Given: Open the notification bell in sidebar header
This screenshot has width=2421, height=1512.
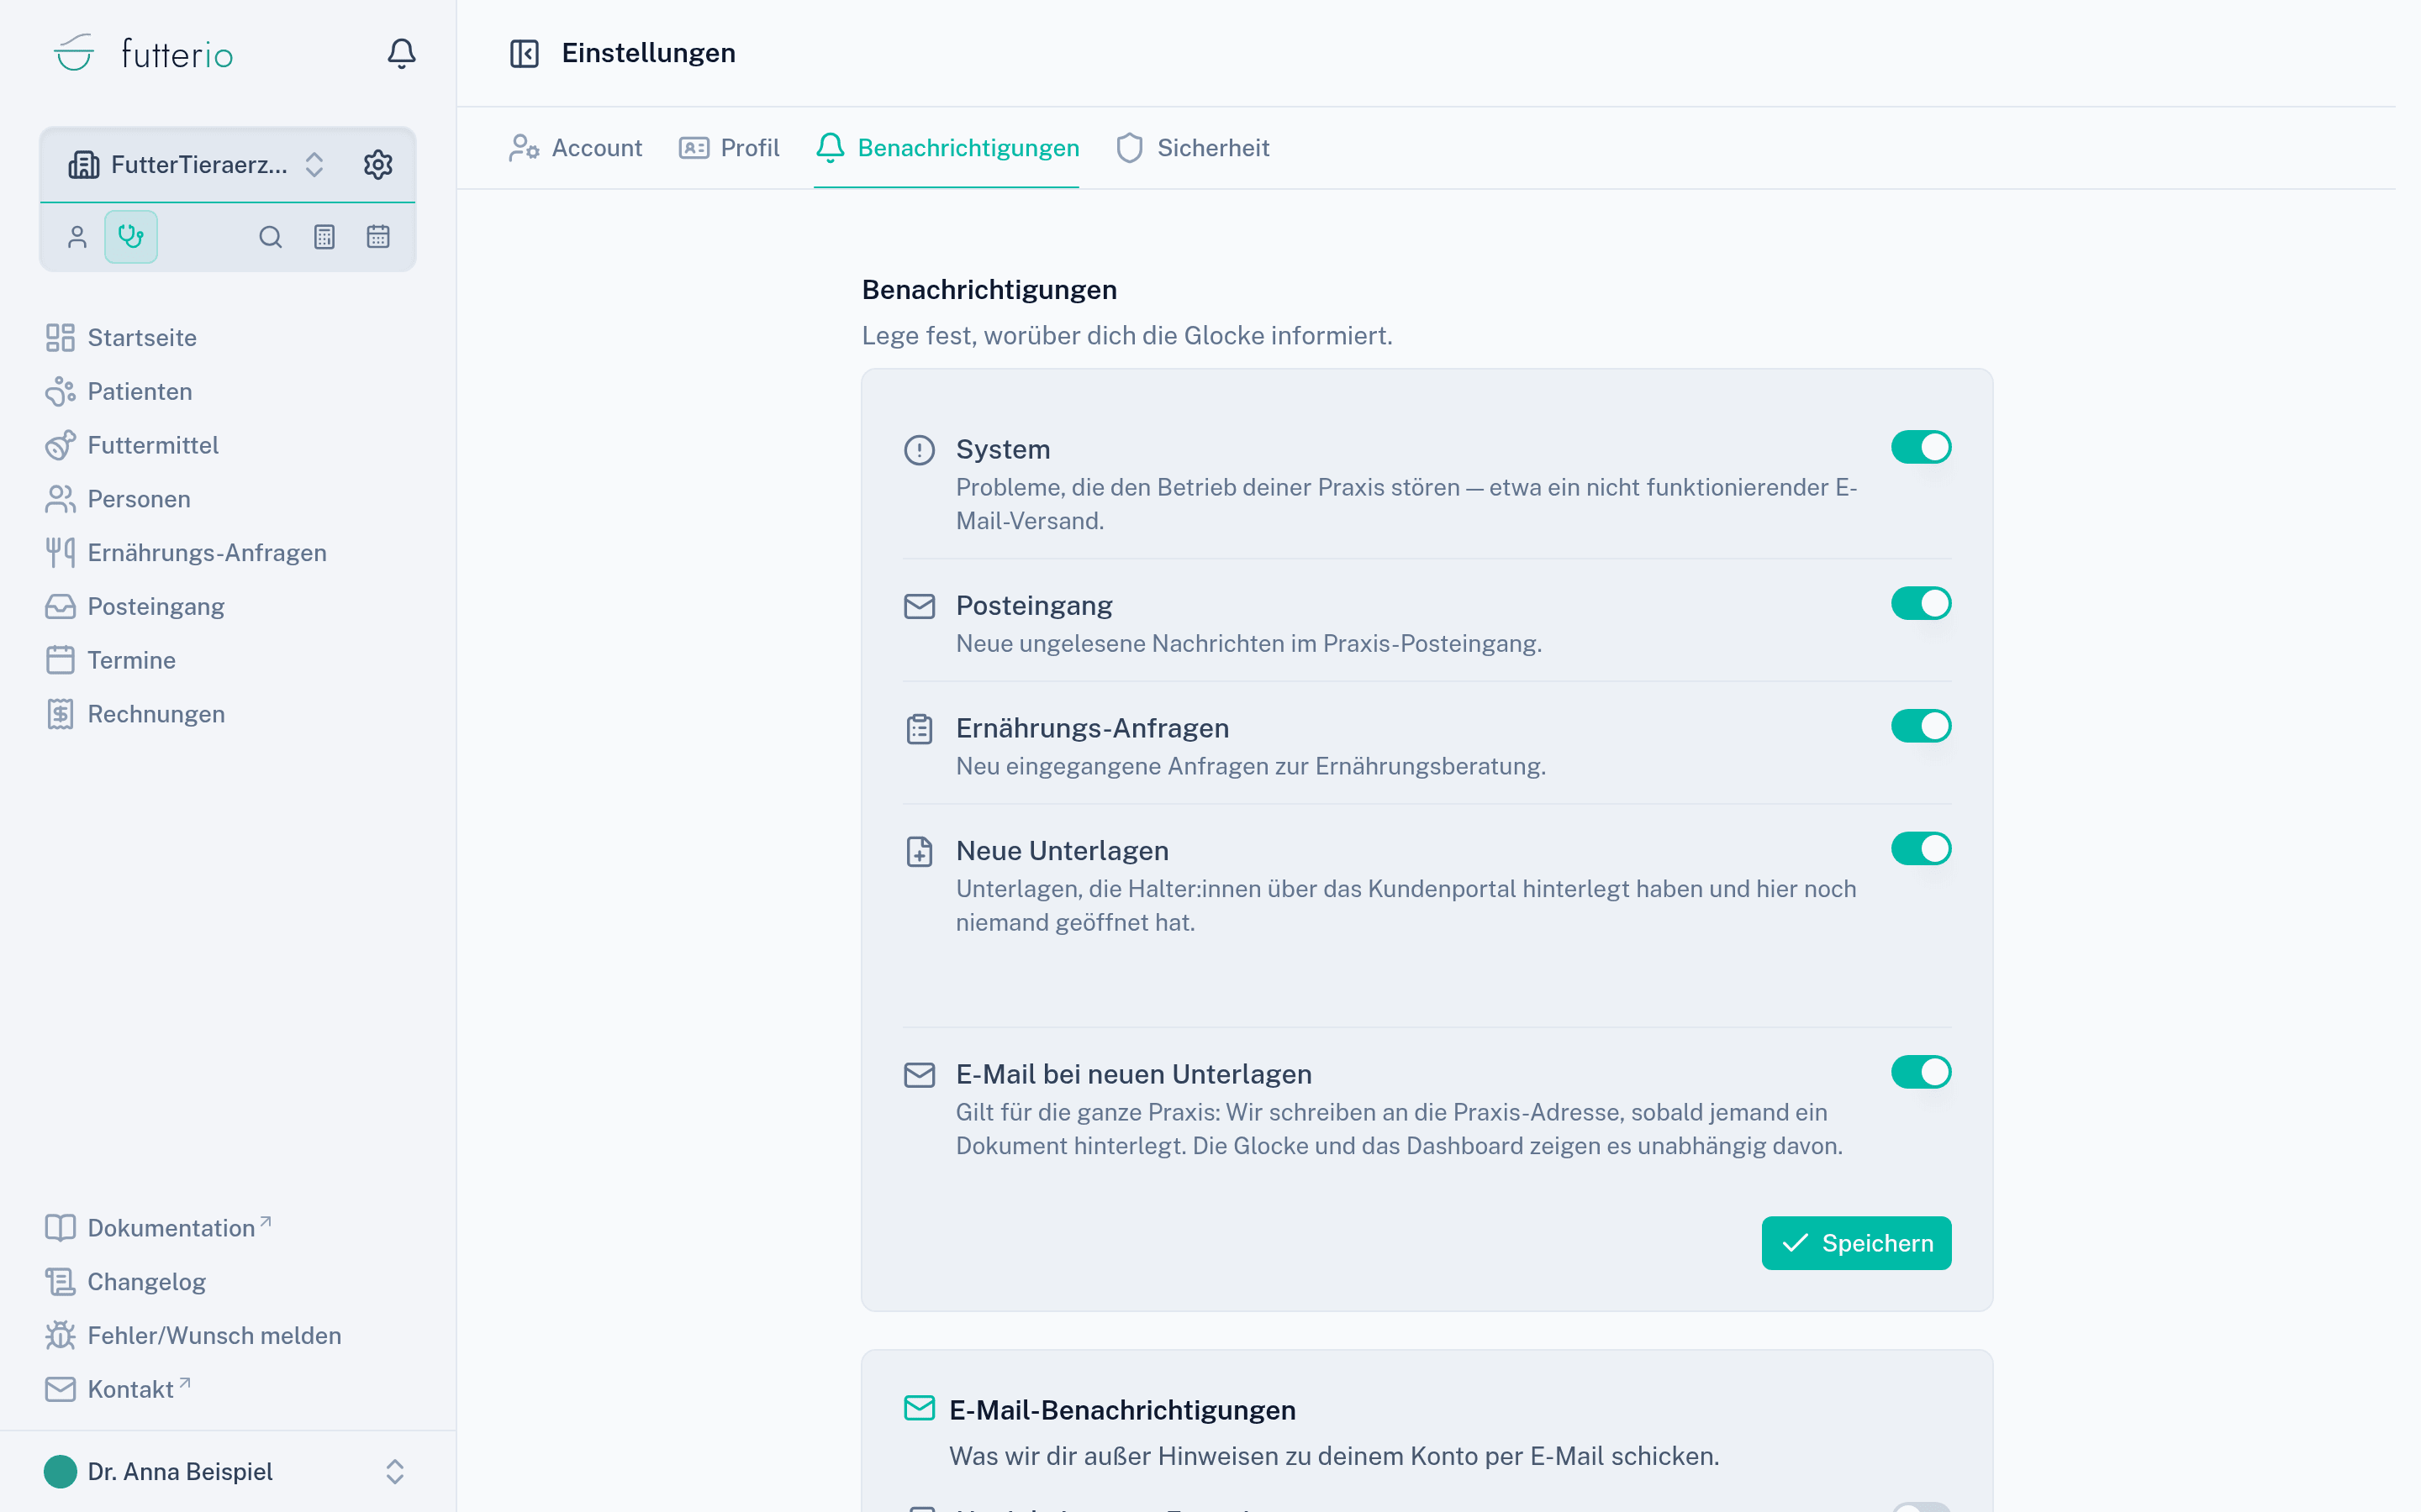Looking at the screenshot, I should pos(401,54).
